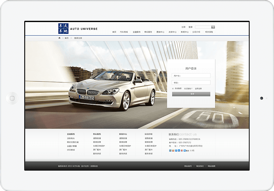Select the 自动登录 radio button

(x=173, y=89)
